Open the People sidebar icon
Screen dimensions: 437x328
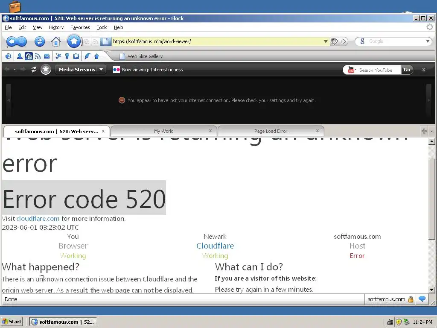(x=20, y=56)
